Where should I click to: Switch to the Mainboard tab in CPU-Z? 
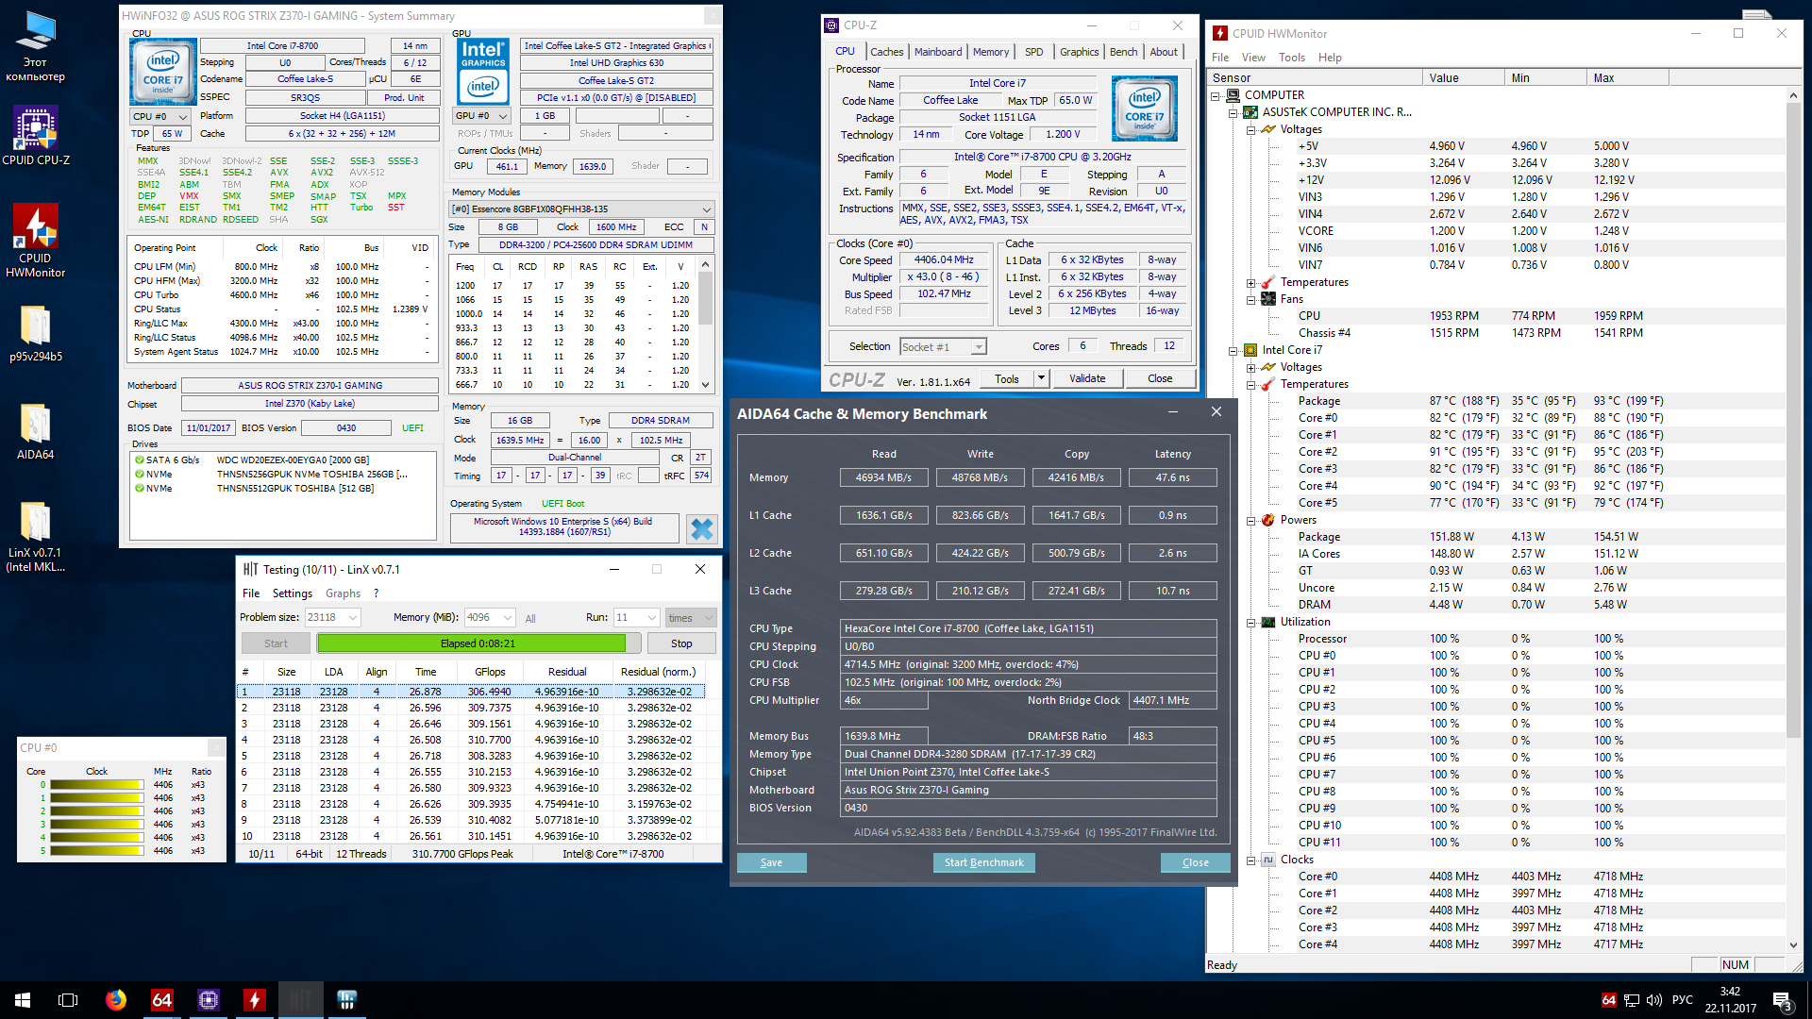point(937,52)
